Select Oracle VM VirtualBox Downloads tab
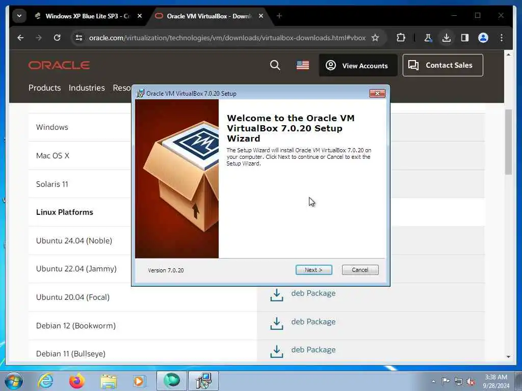Screen dimensions: 522x391 coord(210,16)
